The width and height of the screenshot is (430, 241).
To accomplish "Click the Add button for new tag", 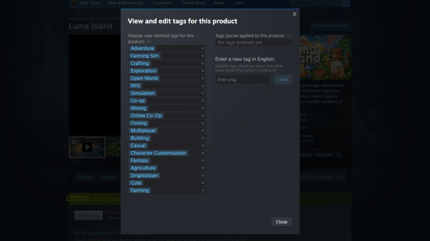I will (x=283, y=79).
